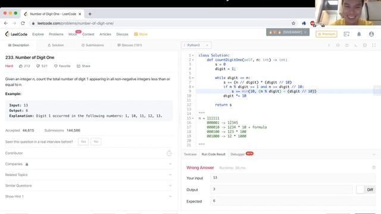
Task: Click the thumbs-up like icon
Action: 21,66
